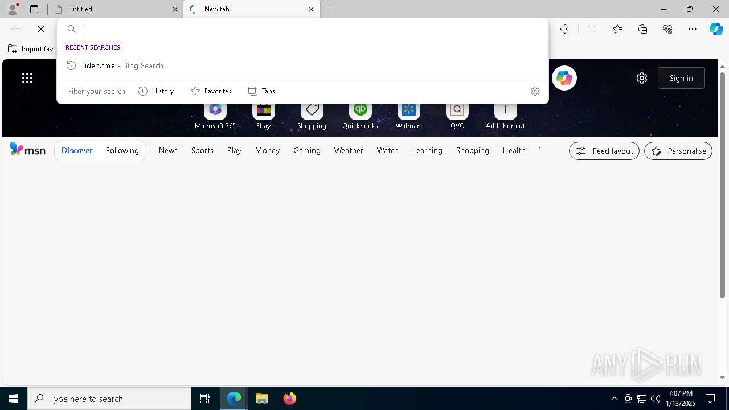Open Copilot icon on the page

point(564,78)
